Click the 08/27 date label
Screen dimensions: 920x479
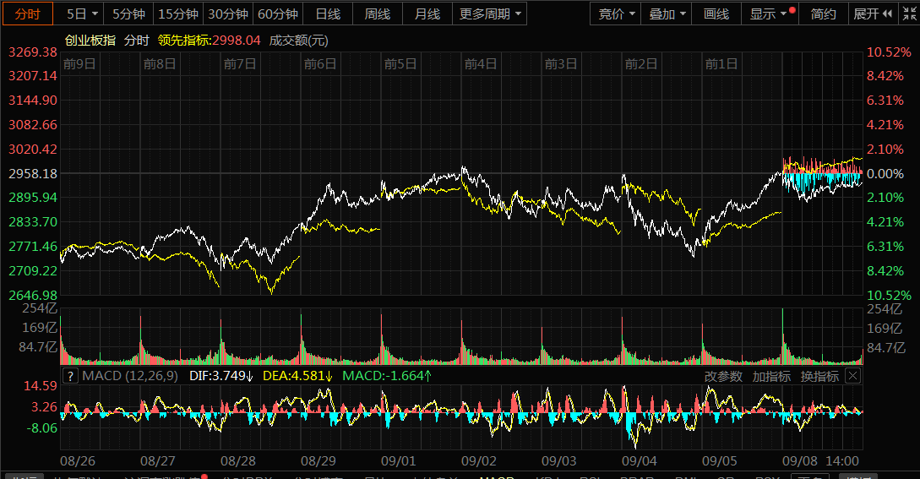point(158,461)
